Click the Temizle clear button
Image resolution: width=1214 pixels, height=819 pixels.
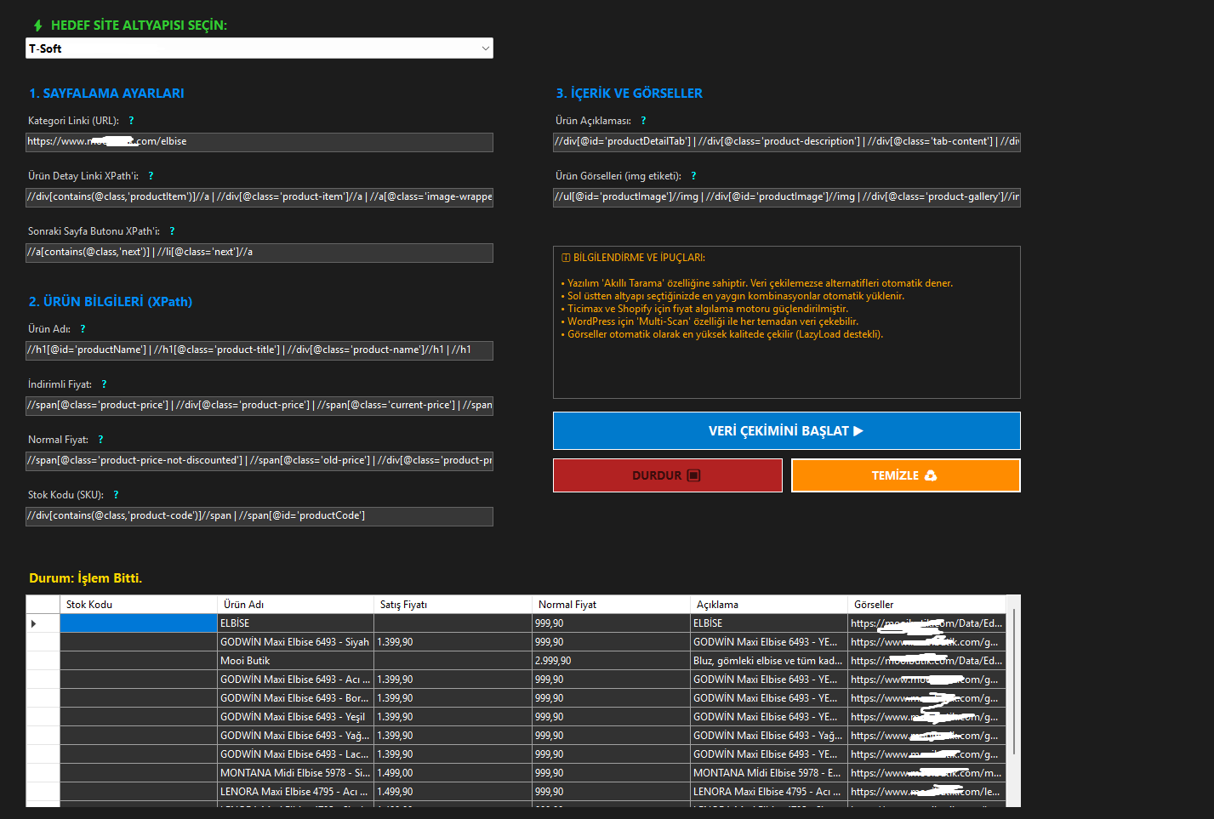click(x=906, y=475)
